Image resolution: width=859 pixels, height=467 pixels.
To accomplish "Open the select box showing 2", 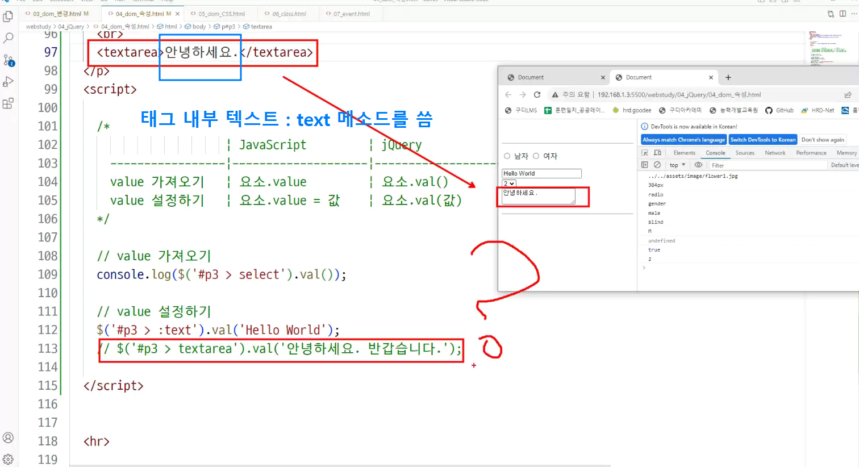I will coord(509,184).
